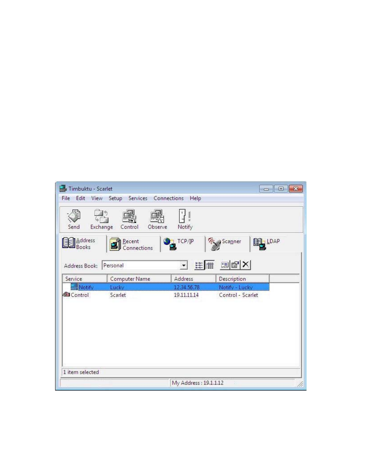Open the Edit menu
Screen dimensions: 365x472
pos(80,198)
